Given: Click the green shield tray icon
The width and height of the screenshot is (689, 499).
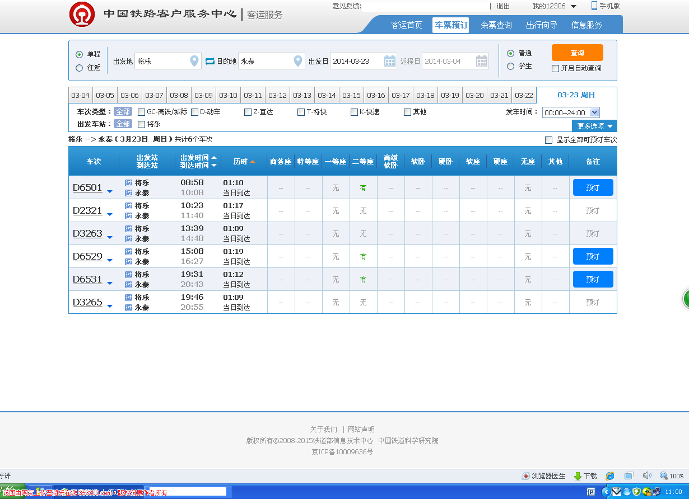Looking at the screenshot, I should (x=636, y=492).
